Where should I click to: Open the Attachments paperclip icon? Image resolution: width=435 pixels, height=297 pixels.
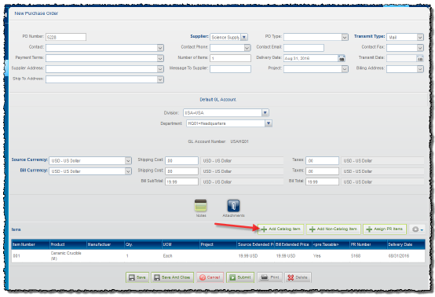pos(233,206)
